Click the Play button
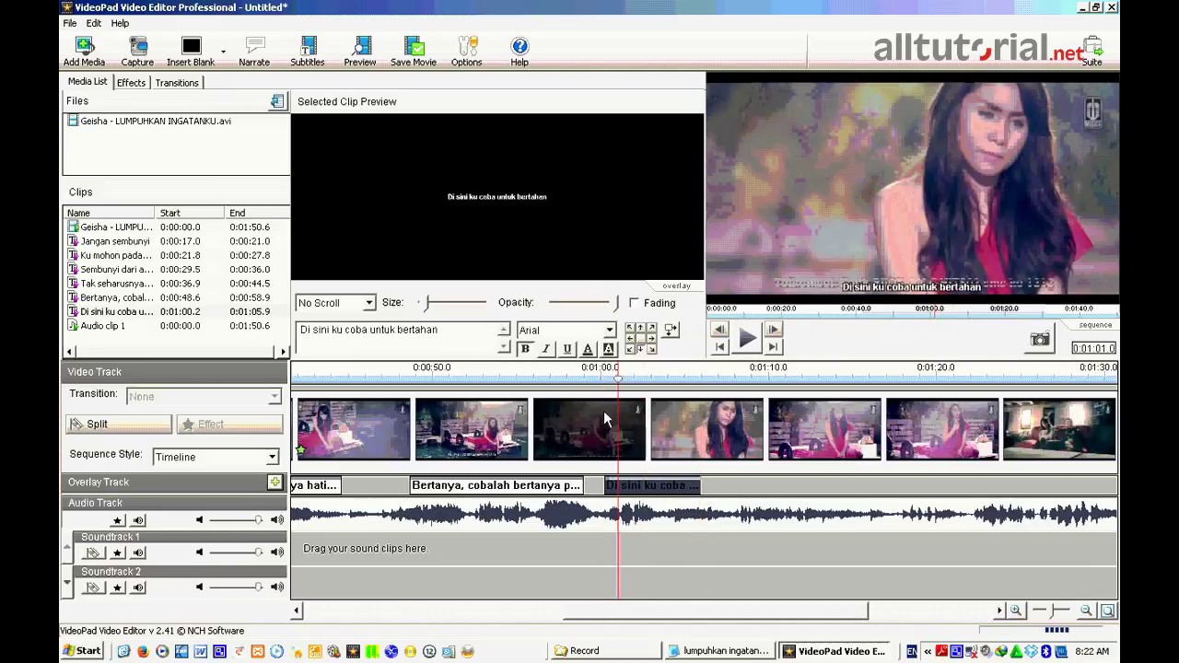Image resolution: width=1179 pixels, height=663 pixels. [746, 340]
